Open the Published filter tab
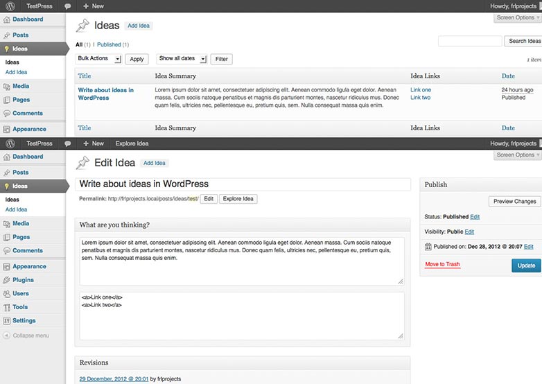This screenshot has width=542, height=384. pos(109,44)
